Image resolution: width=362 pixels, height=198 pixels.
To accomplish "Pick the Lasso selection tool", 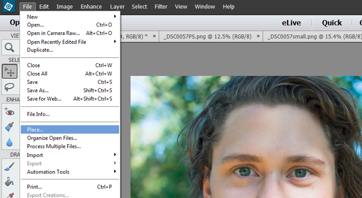I will (9, 87).
